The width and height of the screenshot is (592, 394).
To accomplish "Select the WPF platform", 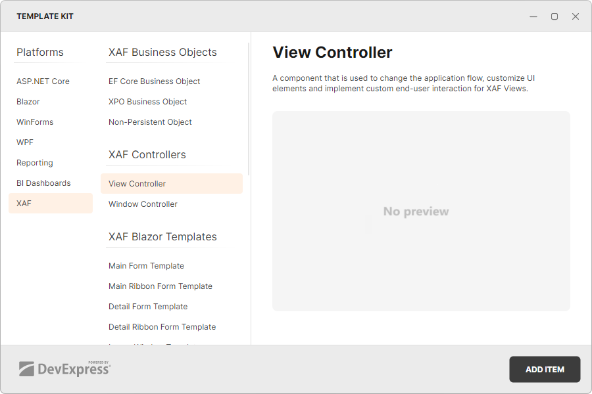I will click(24, 142).
